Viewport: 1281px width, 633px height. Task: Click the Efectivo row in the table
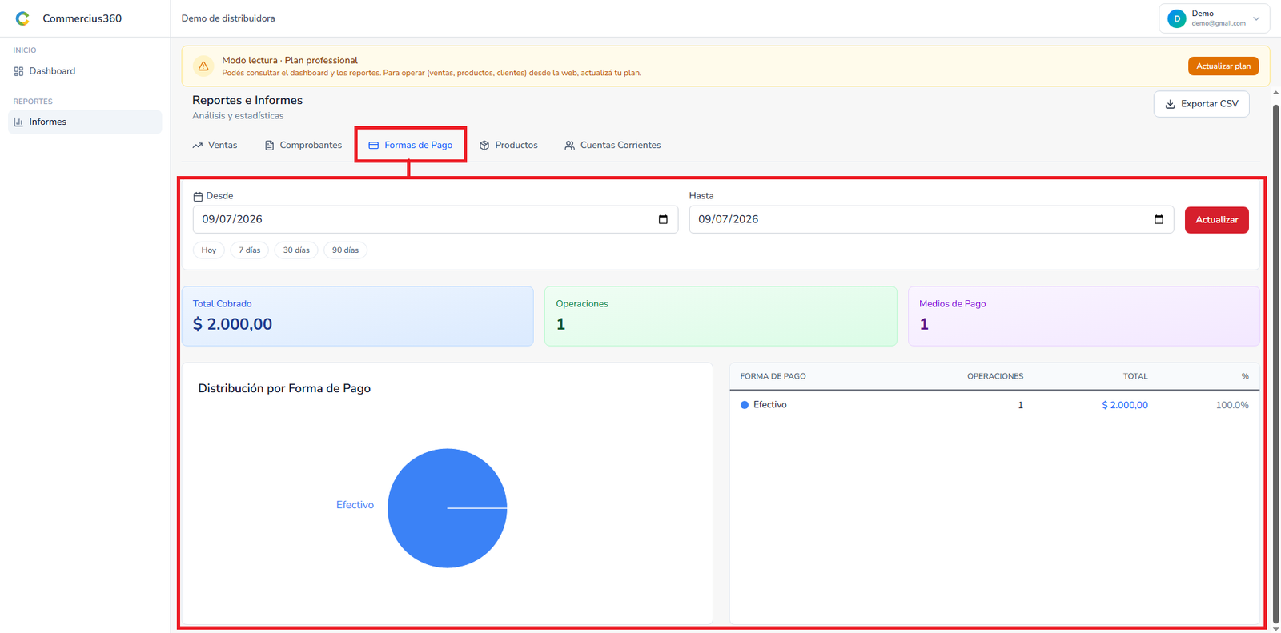(x=994, y=405)
